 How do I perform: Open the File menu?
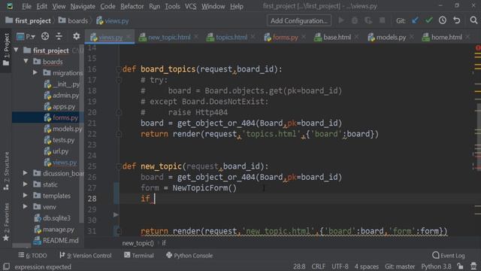[x=27, y=6]
